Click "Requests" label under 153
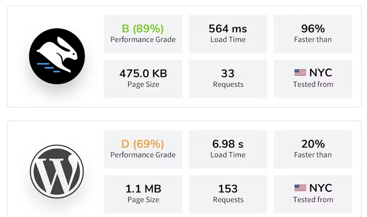367x217 pixels. (x=228, y=200)
